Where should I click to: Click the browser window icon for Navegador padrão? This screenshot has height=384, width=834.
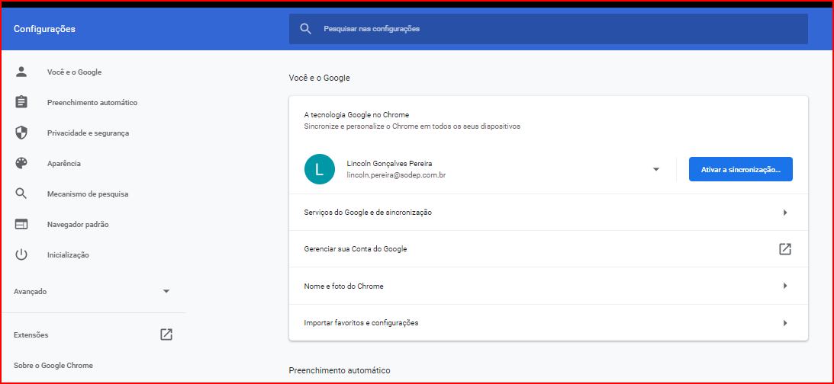click(x=21, y=225)
